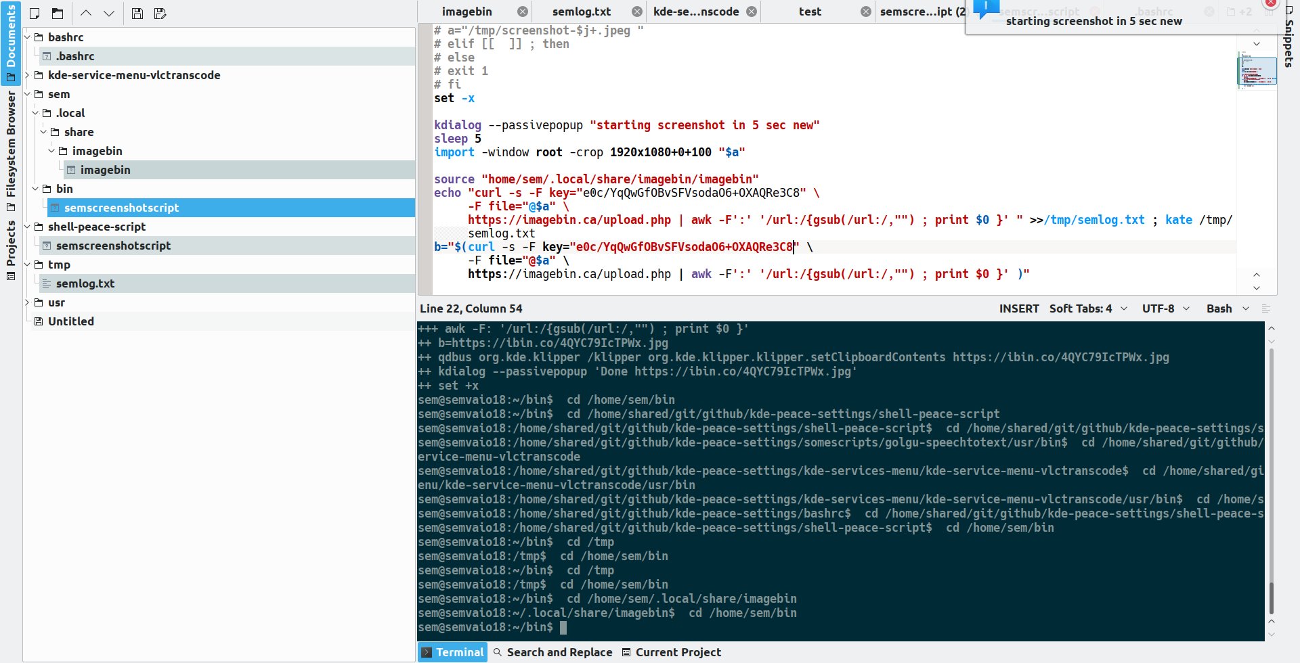Open UTF-8 encoding dropdown
The width and height of the screenshot is (1300, 663).
(1165, 308)
